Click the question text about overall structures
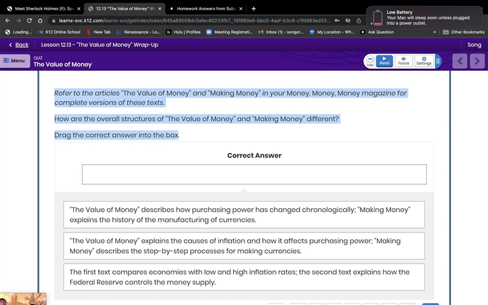 pos(196,119)
